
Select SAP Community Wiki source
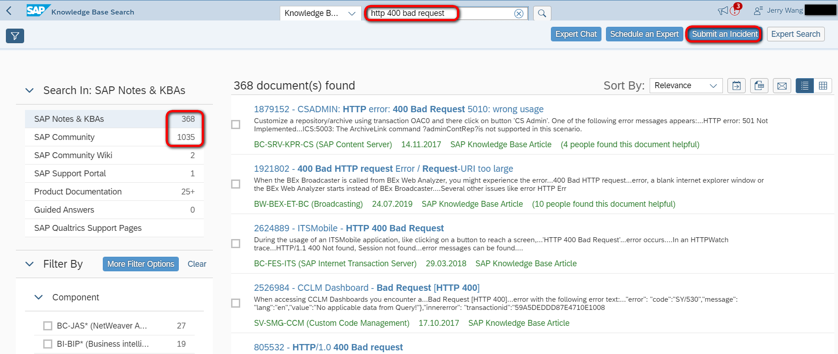pyautogui.click(x=114, y=155)
